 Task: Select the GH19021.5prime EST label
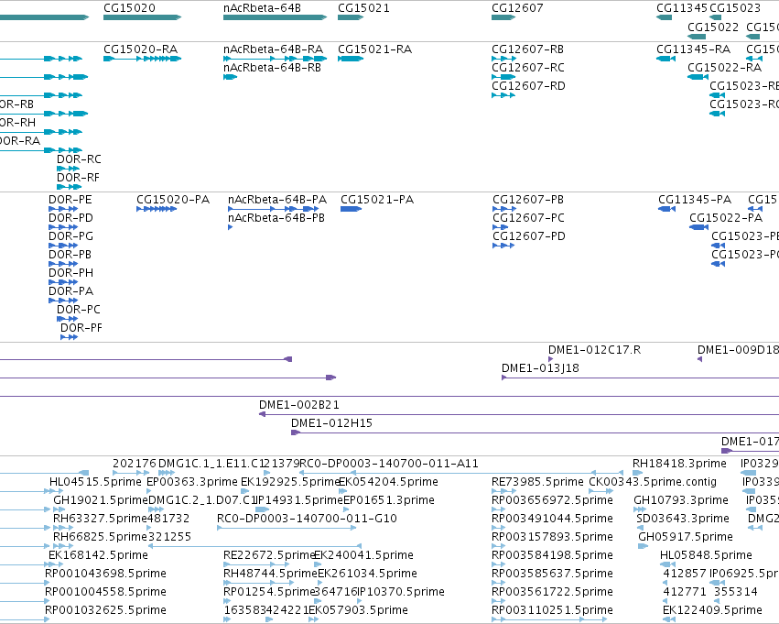(101, 500)
